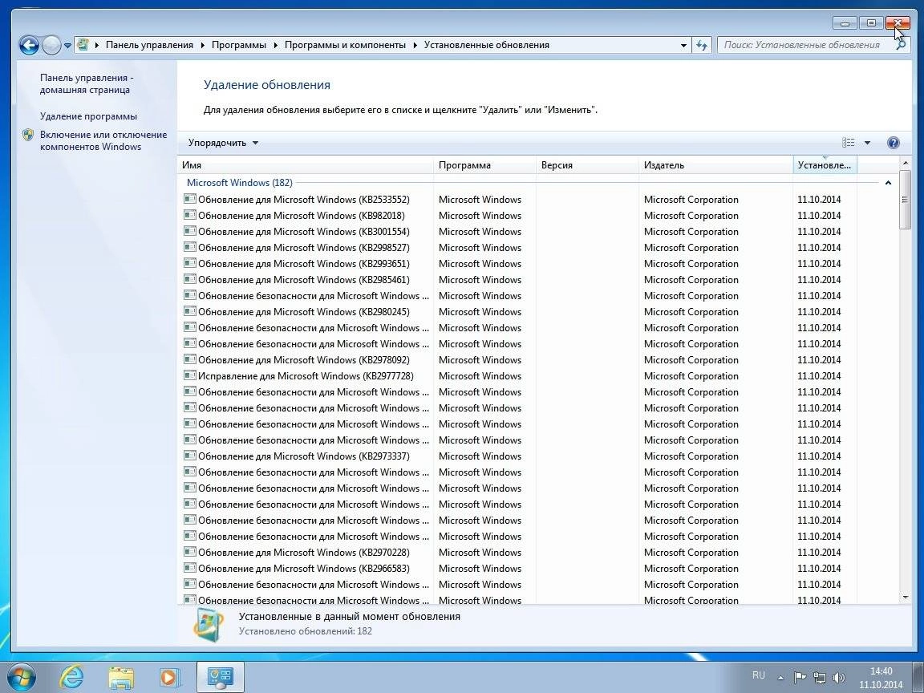The width and height of the screenshot is (924, 693).
Task: Show hidden tray icons arrow
Action: (x=780, y=678)
